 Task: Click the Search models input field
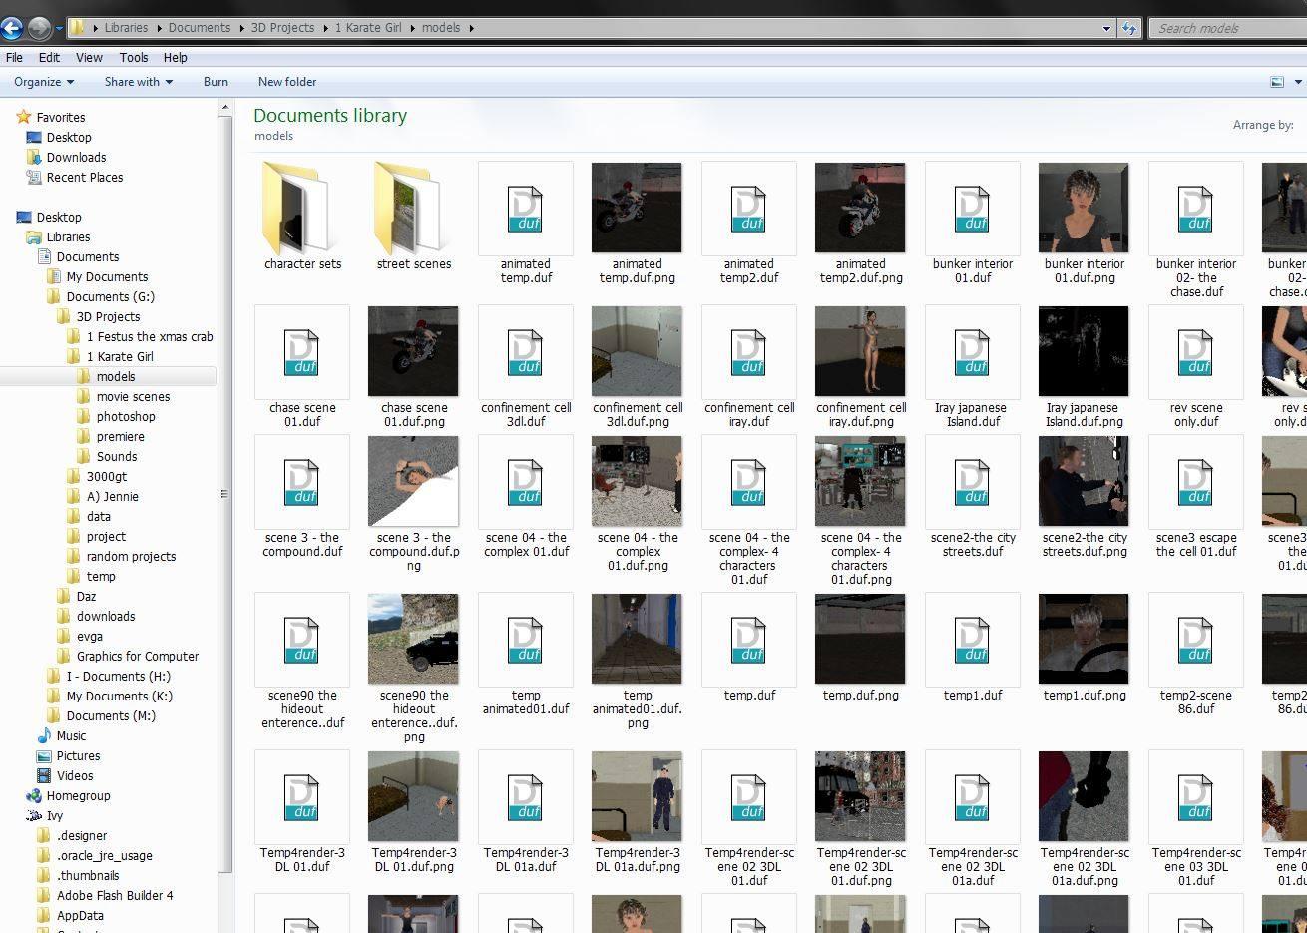1229,28
